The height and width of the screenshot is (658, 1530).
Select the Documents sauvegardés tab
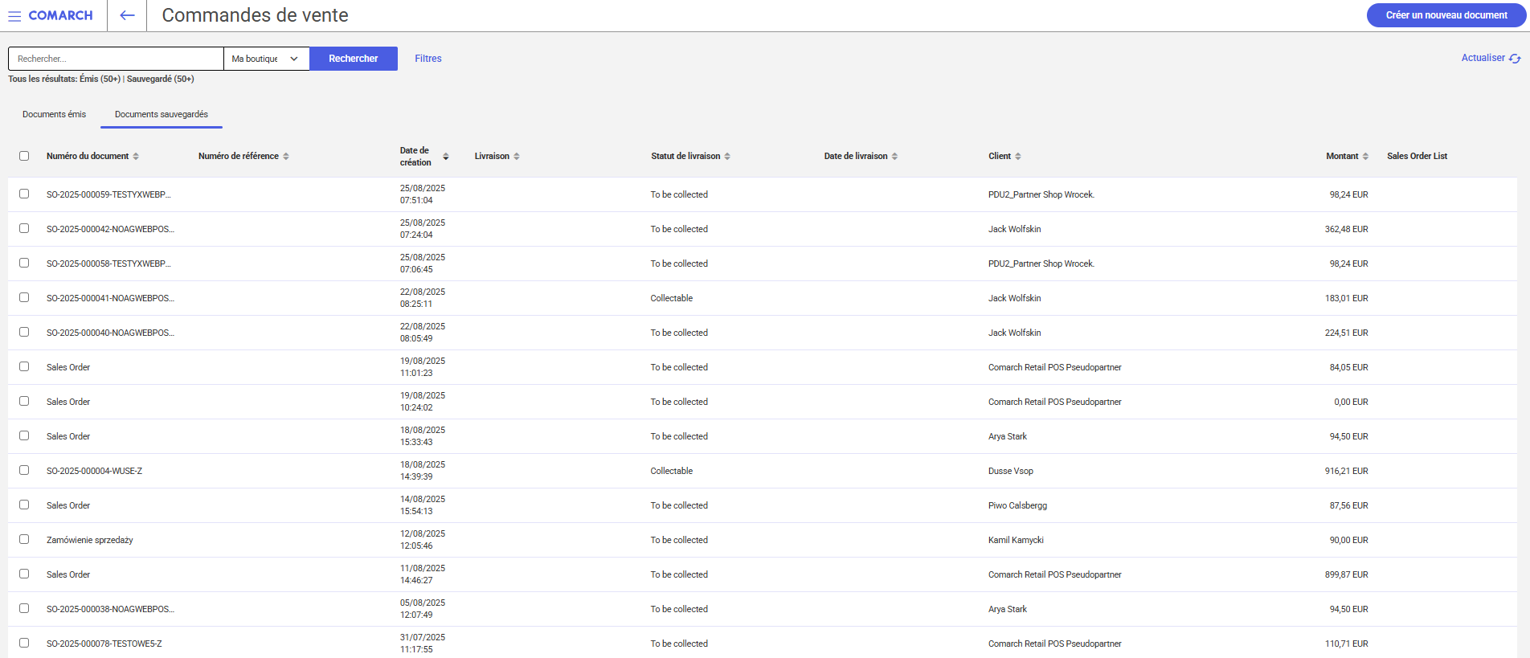(x=161, y=114)
